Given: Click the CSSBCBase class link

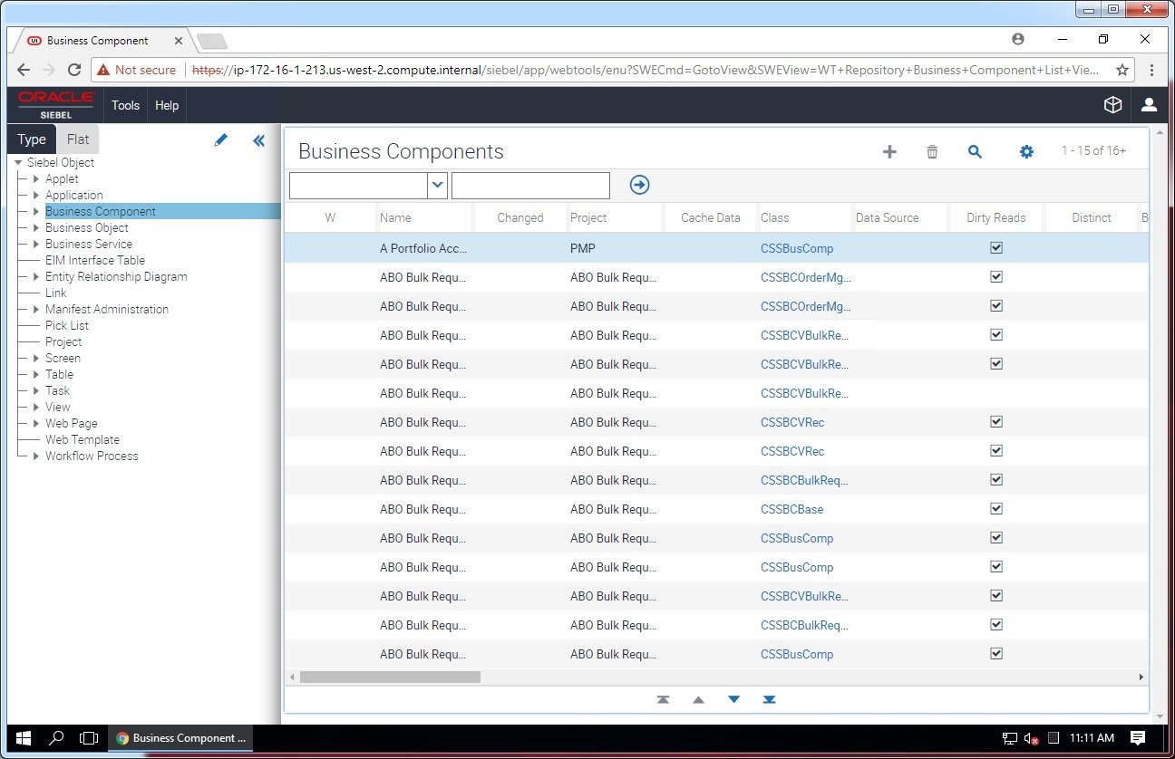Looking at the screenshot, I should pyautogui.click(x=791, y=509).
